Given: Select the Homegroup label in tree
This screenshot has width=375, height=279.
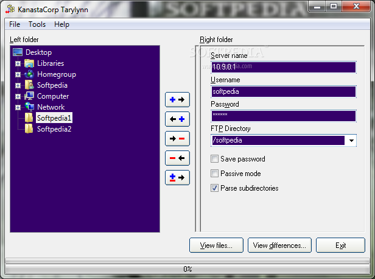Looking at the screenshot, I should coord(57,74).
